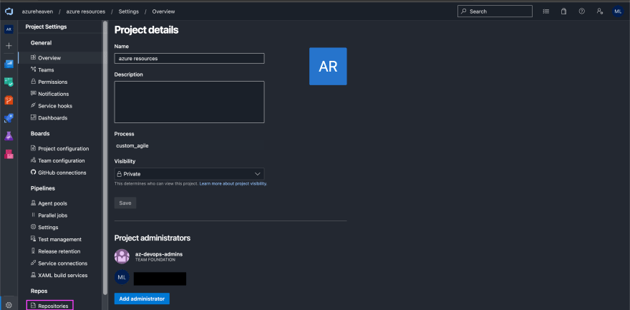This screenshot has height=310, width=630.
Task: Open Learn more about project visibility link
Action: (233, 183)
